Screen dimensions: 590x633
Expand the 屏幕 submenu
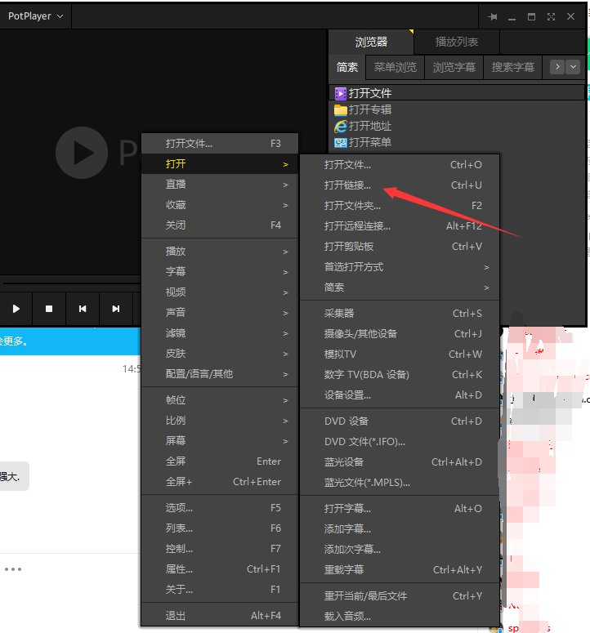coord(220,441)
